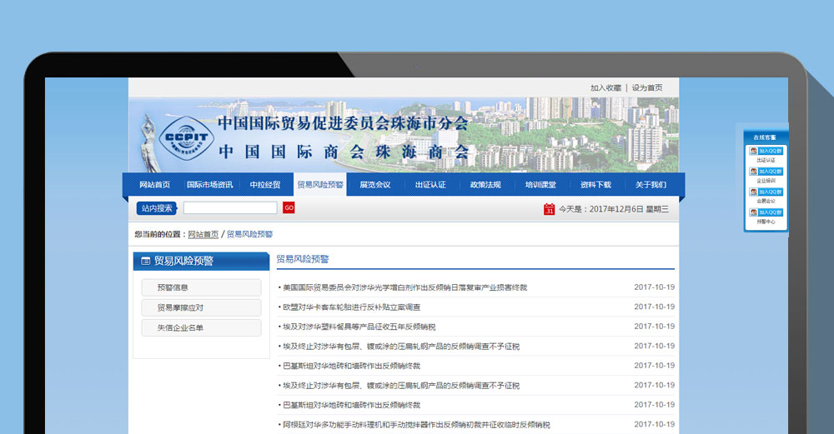Click the 在线客服 panel header

click(765, 137)
